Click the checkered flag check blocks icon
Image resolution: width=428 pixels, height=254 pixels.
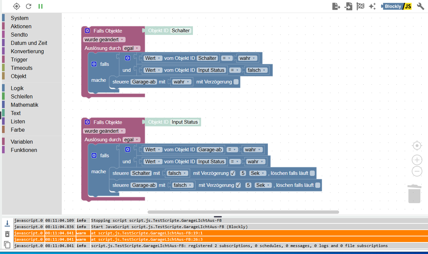[x=360, y=6]
